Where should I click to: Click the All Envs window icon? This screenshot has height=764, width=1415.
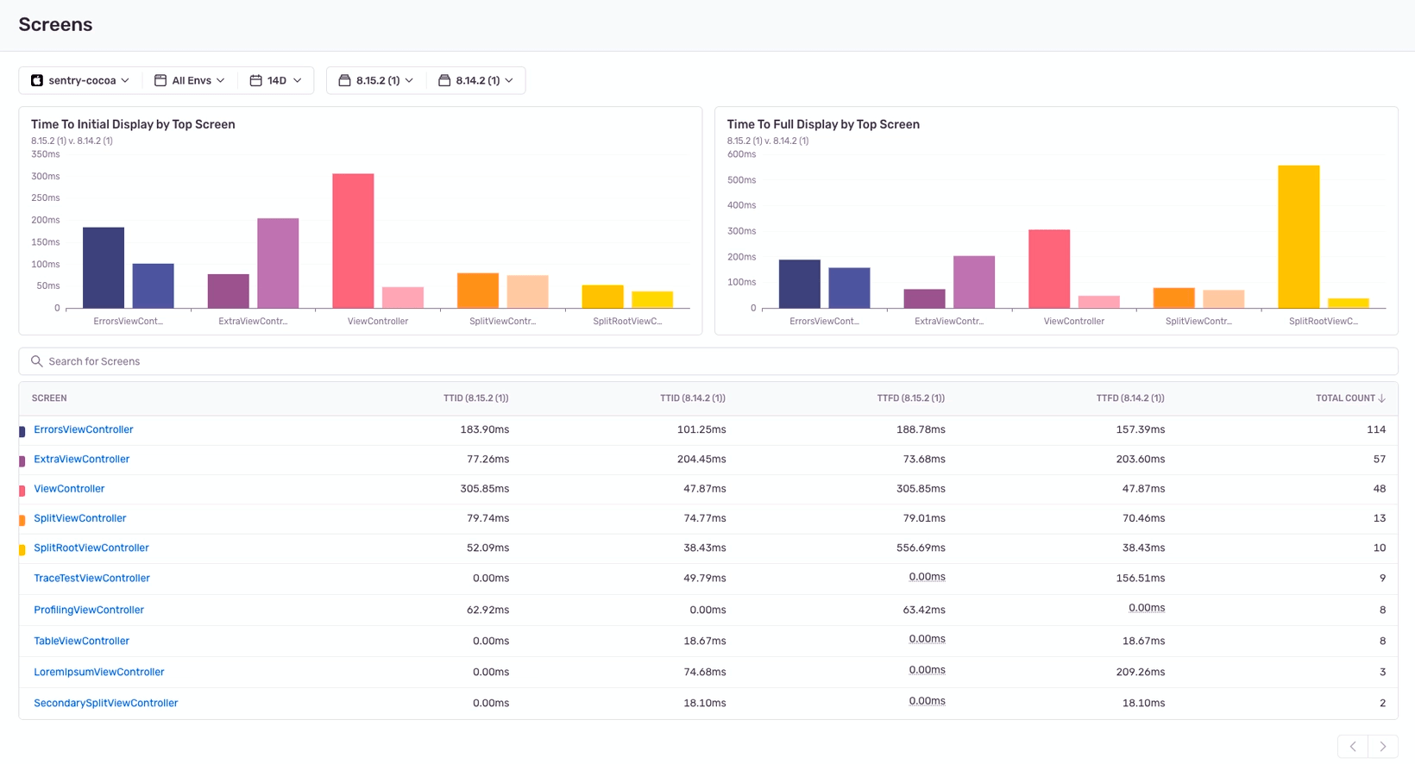[160, 80]
